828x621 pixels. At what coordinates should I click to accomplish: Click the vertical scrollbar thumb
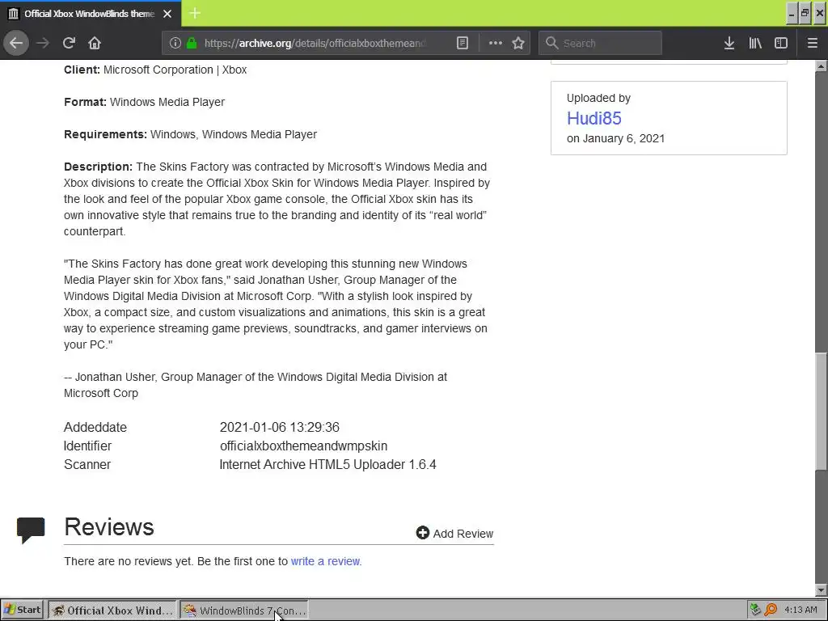[x=821, y=411]
